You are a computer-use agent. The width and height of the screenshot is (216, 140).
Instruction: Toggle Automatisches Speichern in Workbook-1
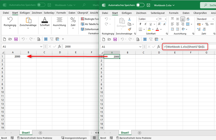click(41, 5)
